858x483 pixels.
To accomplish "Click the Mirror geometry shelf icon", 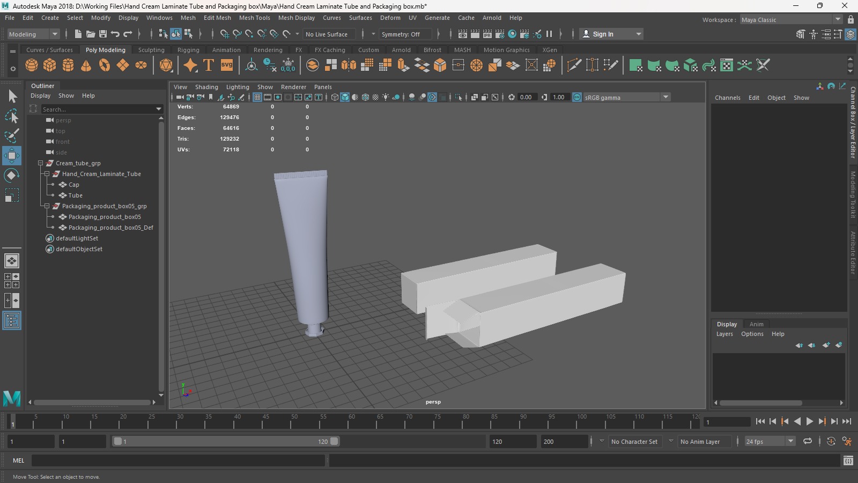I will point(349,65).
